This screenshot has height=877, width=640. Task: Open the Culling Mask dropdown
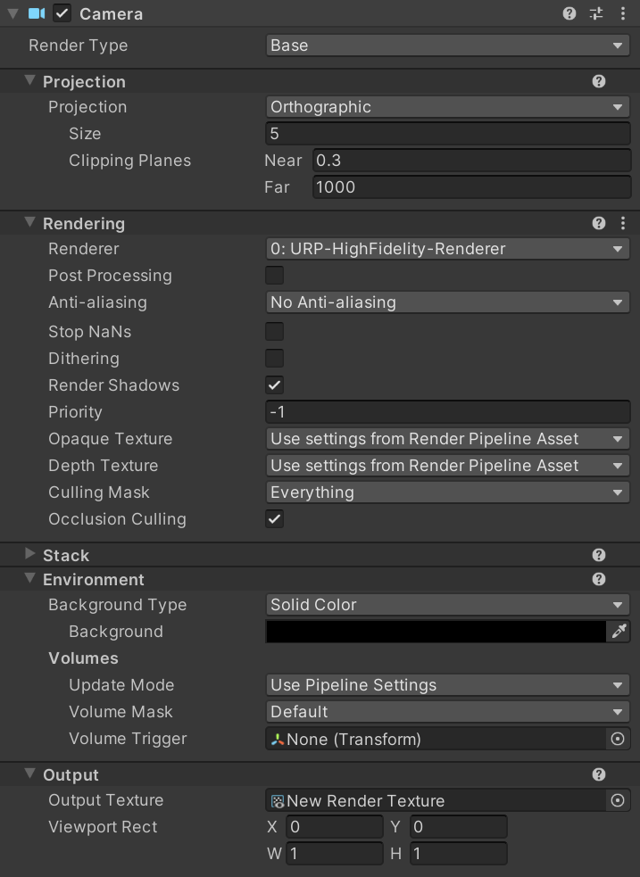pos(447,492)
